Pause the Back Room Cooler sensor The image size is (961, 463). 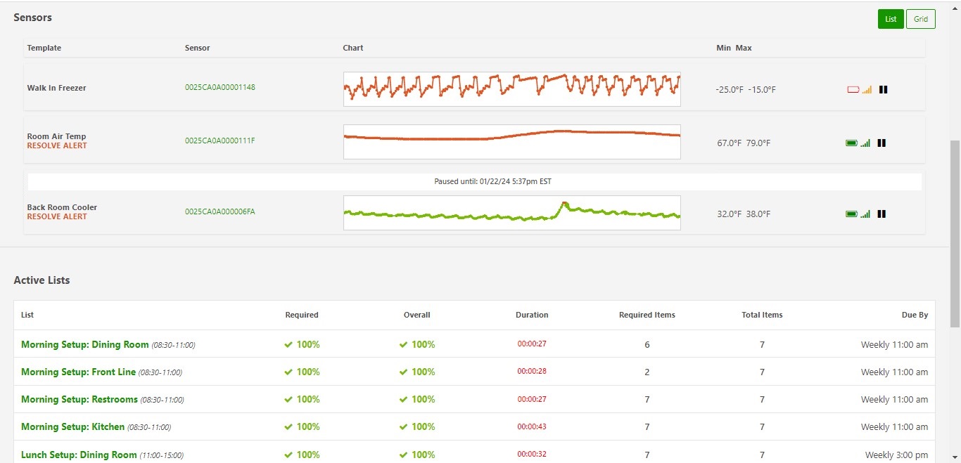coord(882,214)
